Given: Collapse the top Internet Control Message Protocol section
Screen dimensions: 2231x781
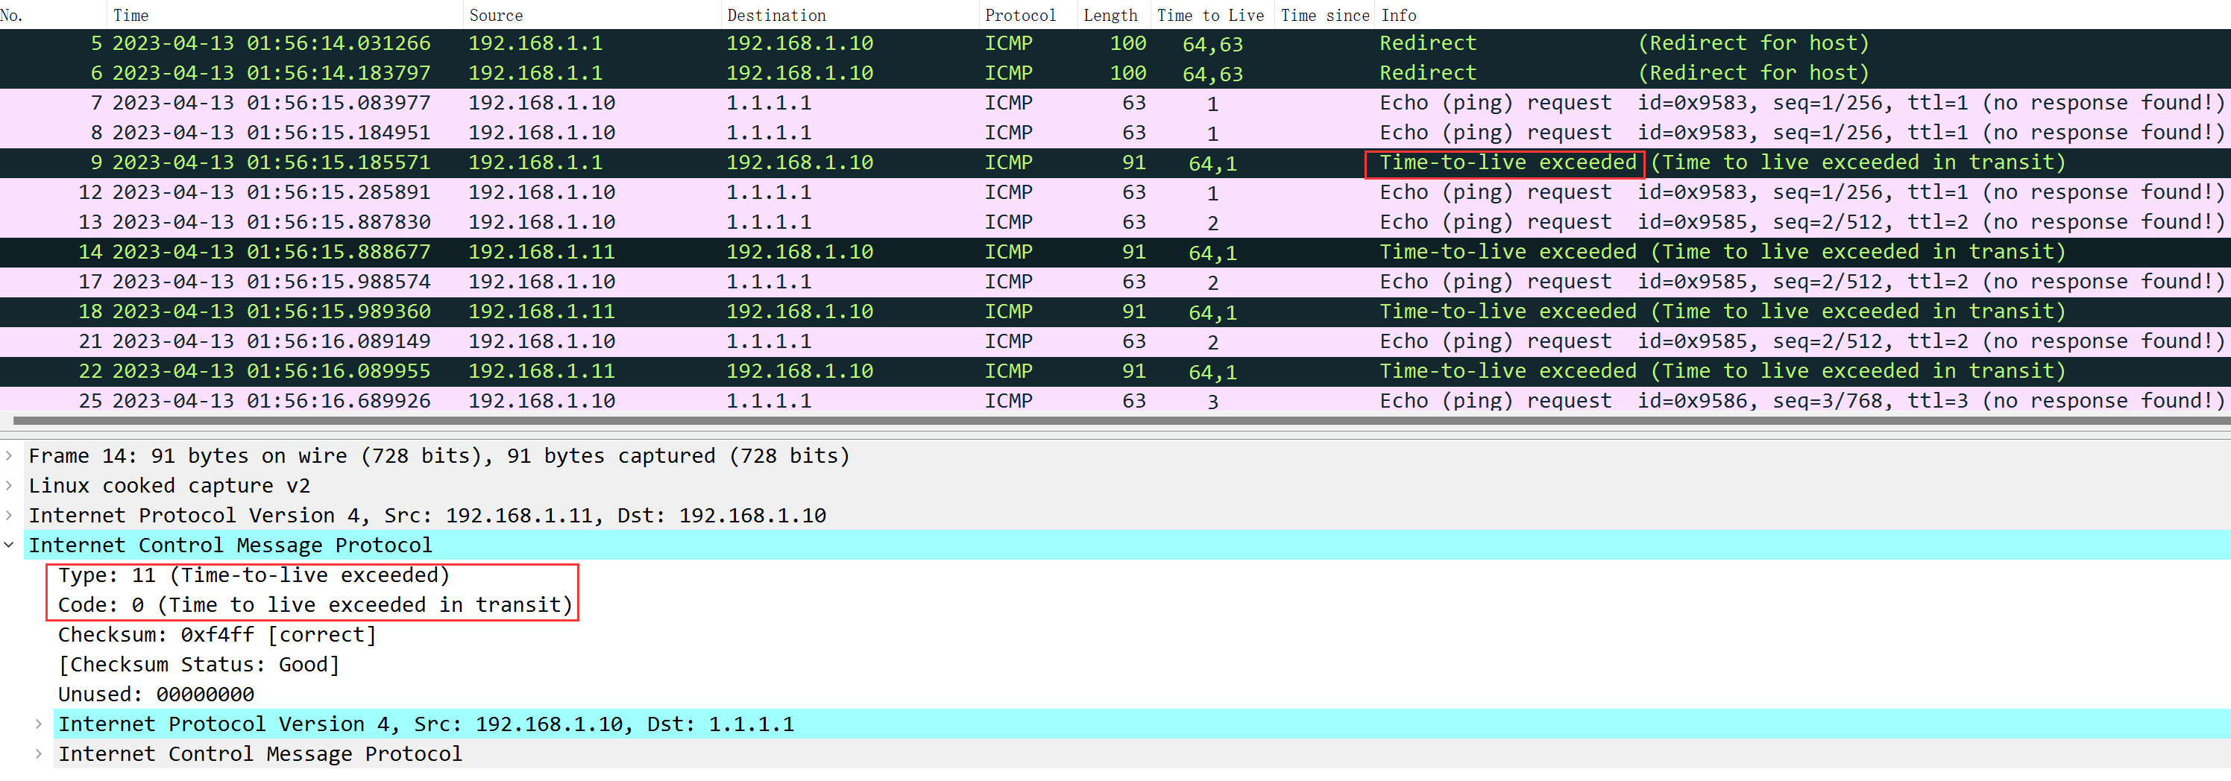Looking at the screenshot, I should click(x=9, y=545).
